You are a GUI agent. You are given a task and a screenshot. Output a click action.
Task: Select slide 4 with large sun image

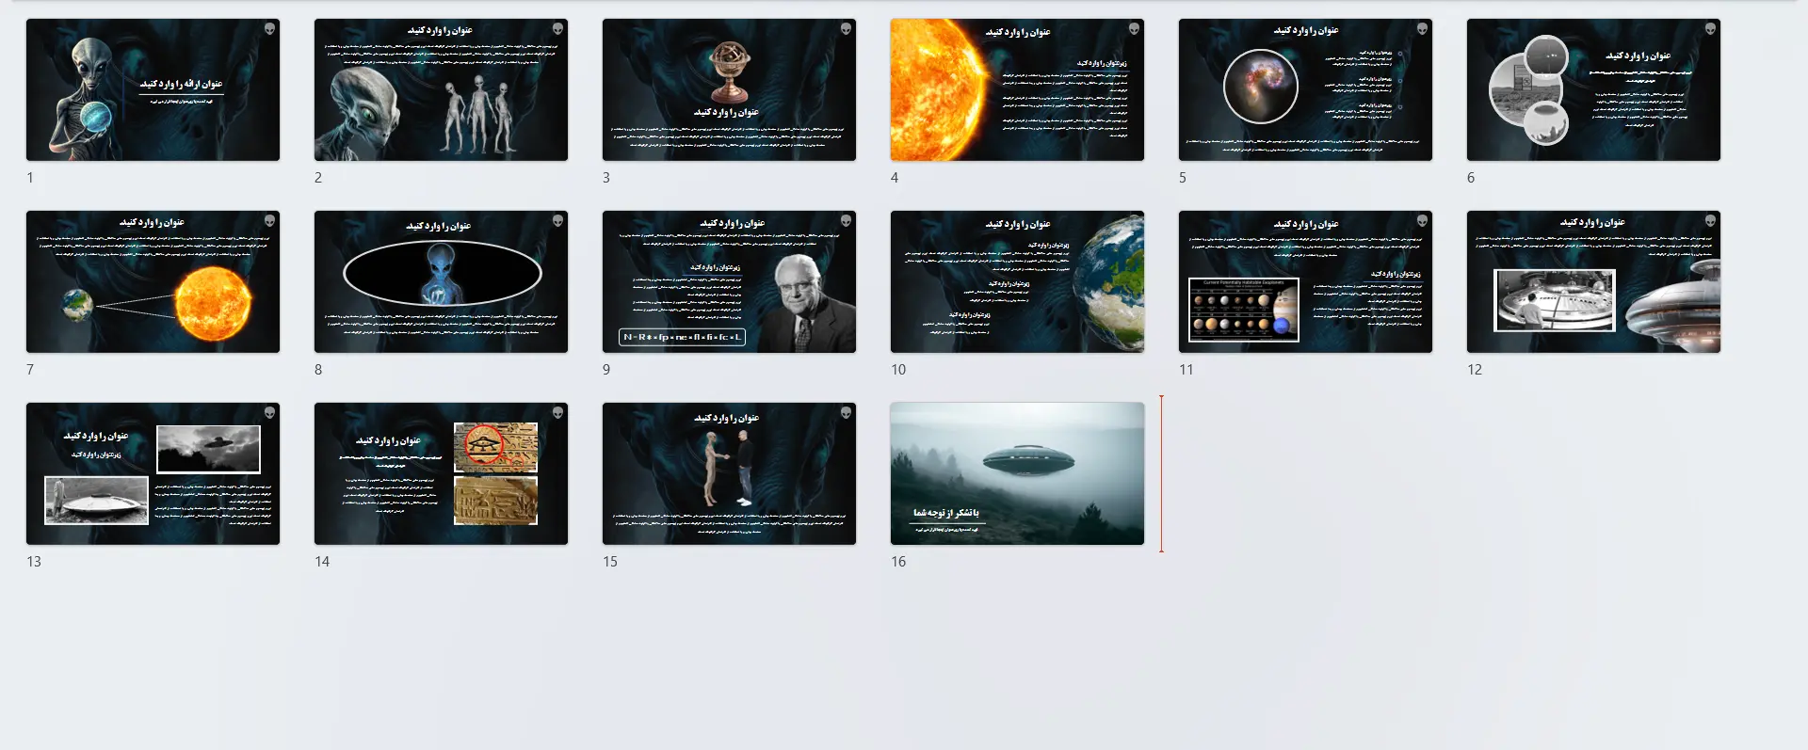click(1017, 89)
